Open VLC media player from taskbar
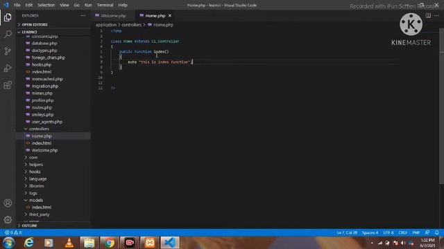Viewport: 444px width, 249px height. point(69,243)
